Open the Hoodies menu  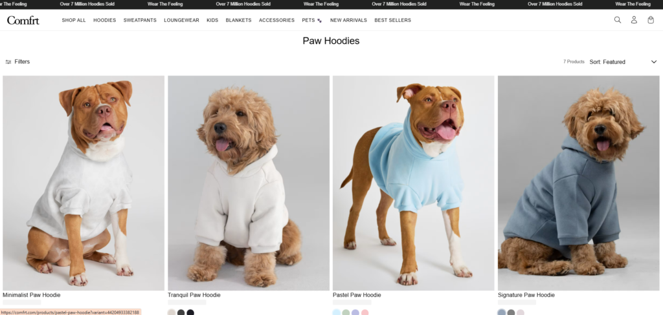[104, 20]
